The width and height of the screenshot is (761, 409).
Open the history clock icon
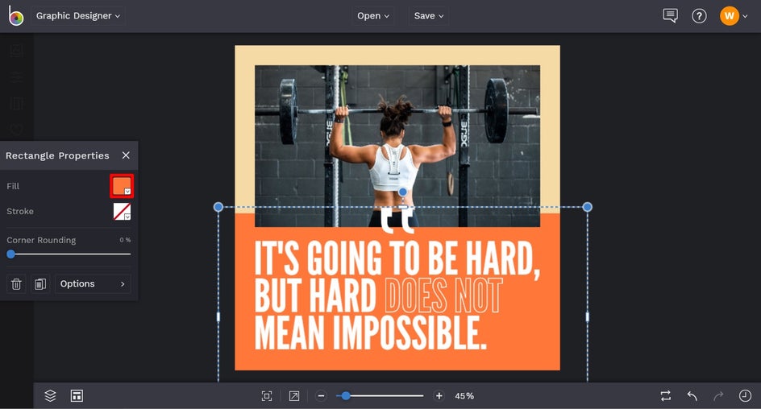click(x=745, y=396)
